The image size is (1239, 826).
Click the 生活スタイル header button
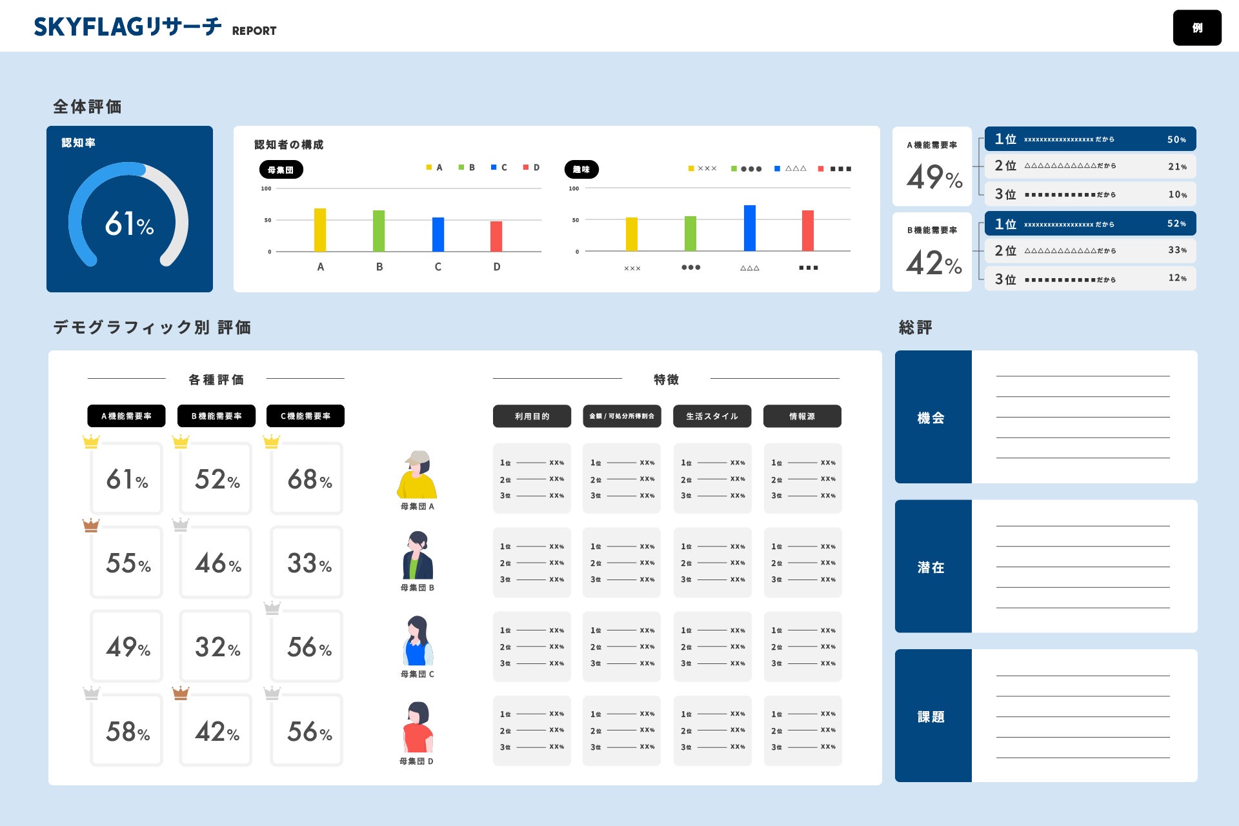[x=712, y=416]
